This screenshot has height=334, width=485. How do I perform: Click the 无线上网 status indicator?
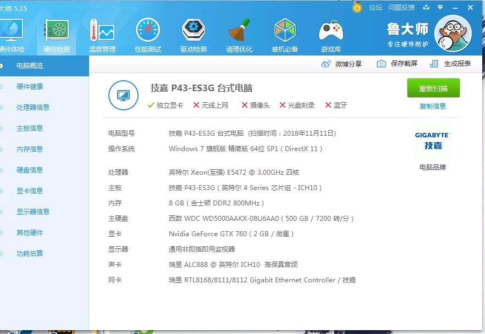point(210,105)
